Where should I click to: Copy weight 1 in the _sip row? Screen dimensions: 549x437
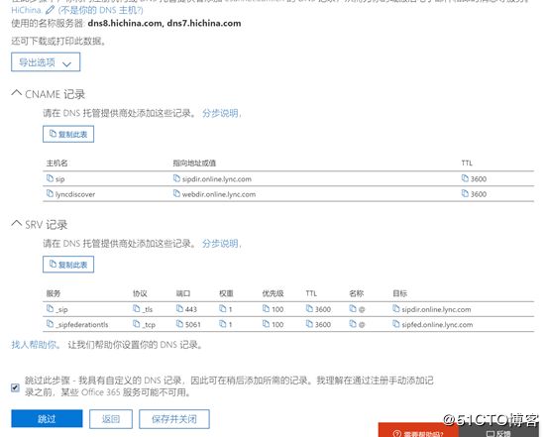pos(223,308)
